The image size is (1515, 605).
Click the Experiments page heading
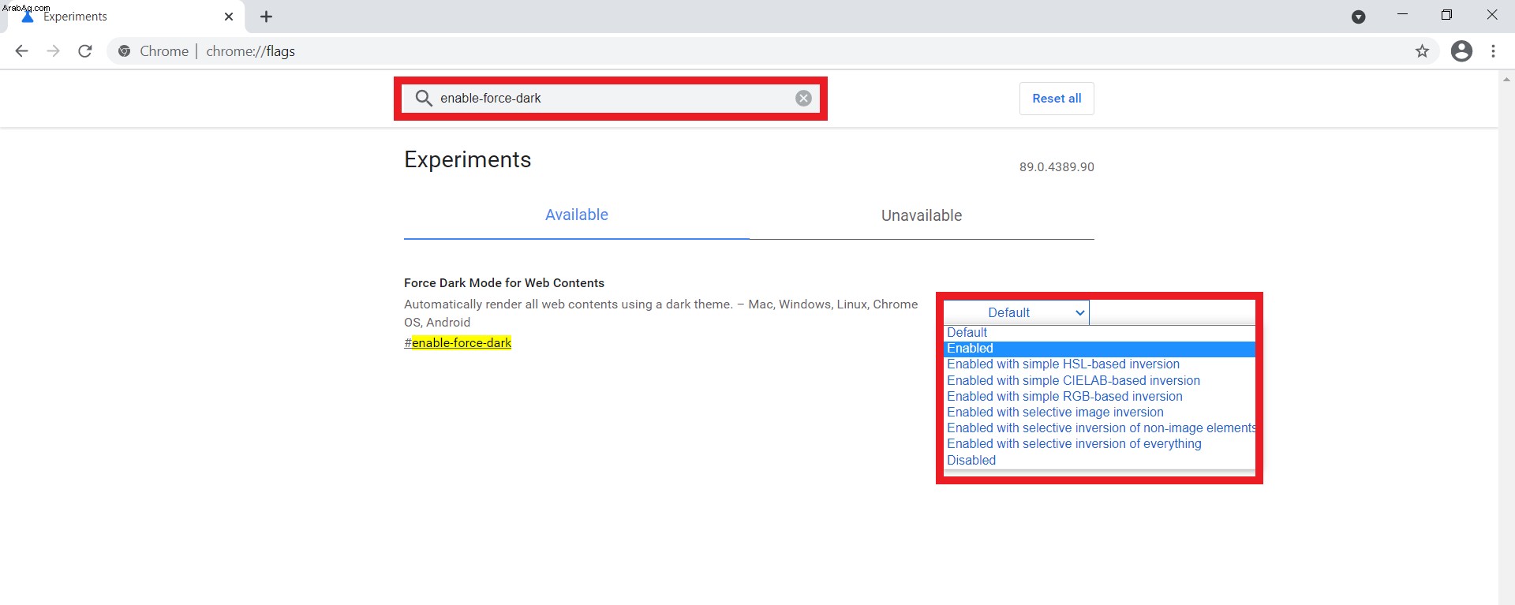pos(467,160)
